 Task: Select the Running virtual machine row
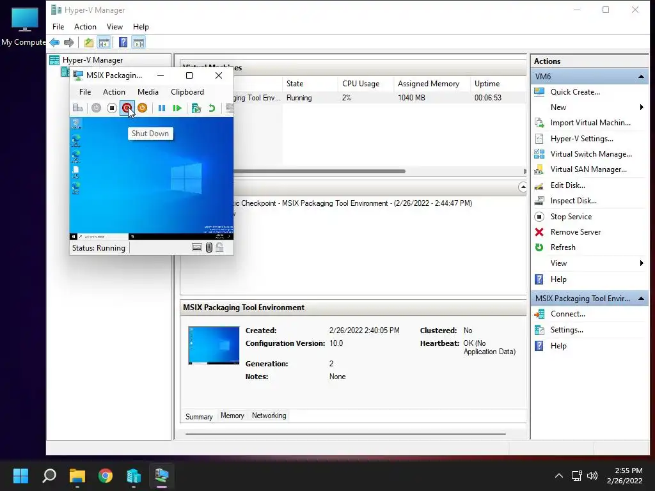tap(380, 98)
